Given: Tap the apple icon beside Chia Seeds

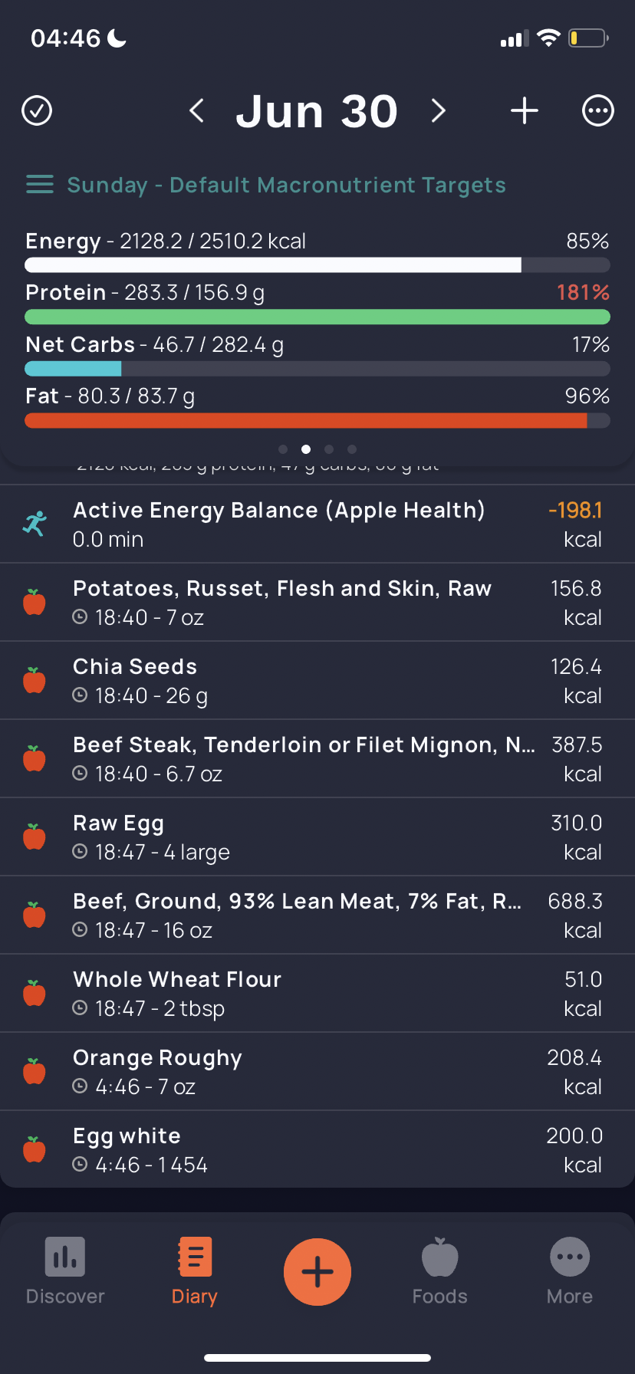Looking at the screenshot, I should click(x=35, y=680).
